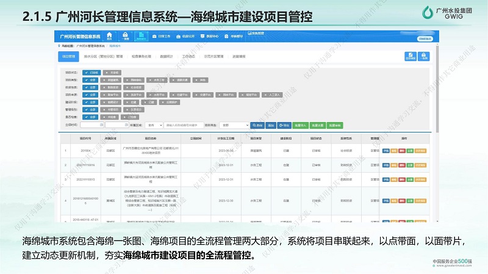
Task: Open the 项目筛选 dropdown
Action: point(234,125)
